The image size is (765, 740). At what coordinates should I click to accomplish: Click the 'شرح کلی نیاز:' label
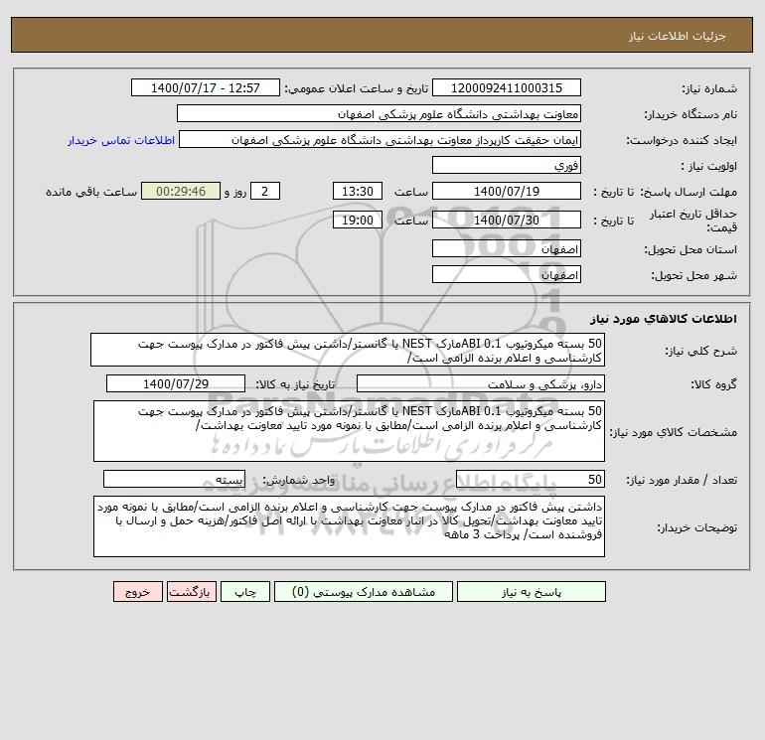(701, 351)
